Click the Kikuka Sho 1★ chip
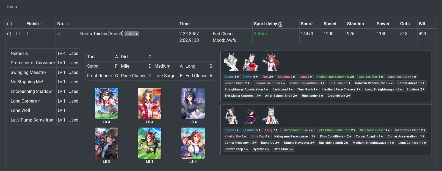 click(x=235, y=136)
